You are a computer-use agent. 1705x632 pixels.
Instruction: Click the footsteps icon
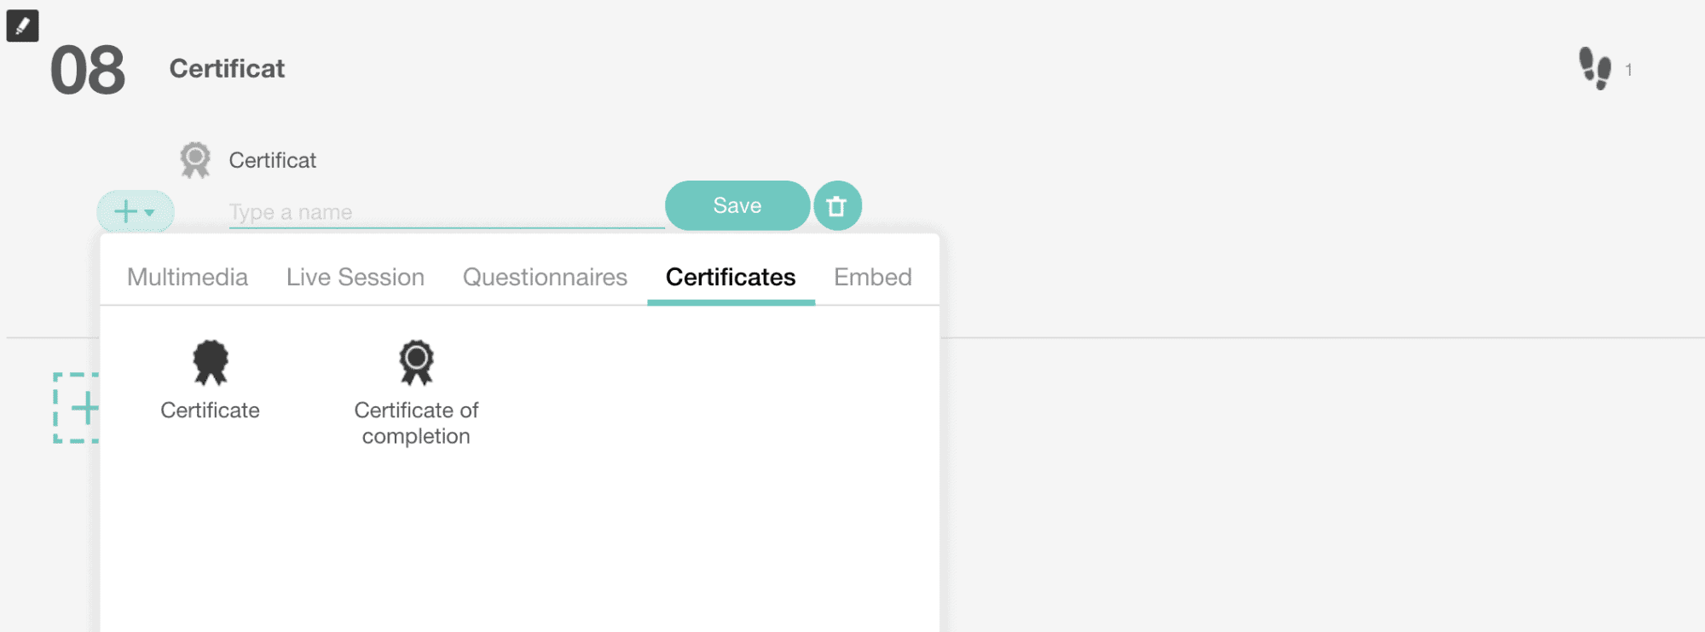point(1594,68)
